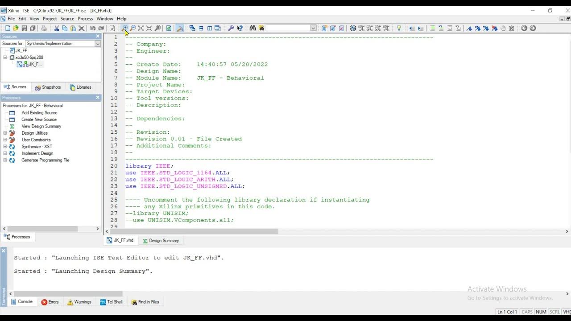Viewport: 571px width, 321px height.
Task: Open the toolbar search field dropdown arrow
Action: [313, 28]
